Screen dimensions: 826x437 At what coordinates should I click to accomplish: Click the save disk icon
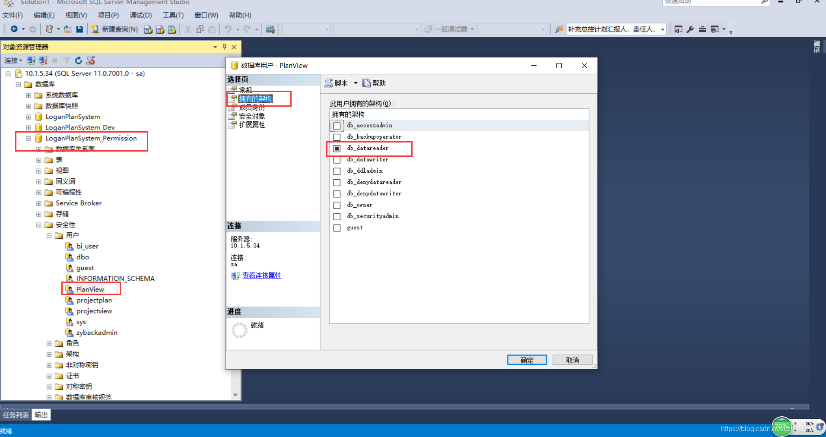point(79,29)
